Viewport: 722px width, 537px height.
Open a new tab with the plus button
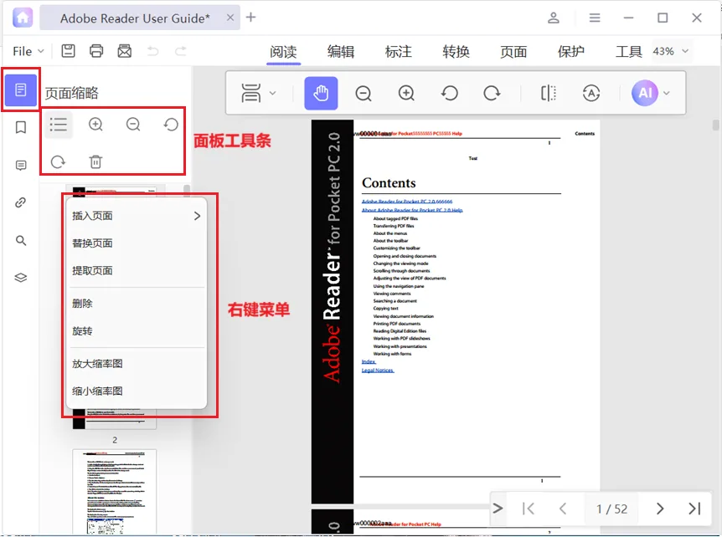[250, 18]
